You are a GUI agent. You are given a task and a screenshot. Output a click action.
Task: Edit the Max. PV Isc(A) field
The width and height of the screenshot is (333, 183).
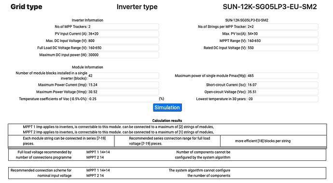[x=283, y=34]
